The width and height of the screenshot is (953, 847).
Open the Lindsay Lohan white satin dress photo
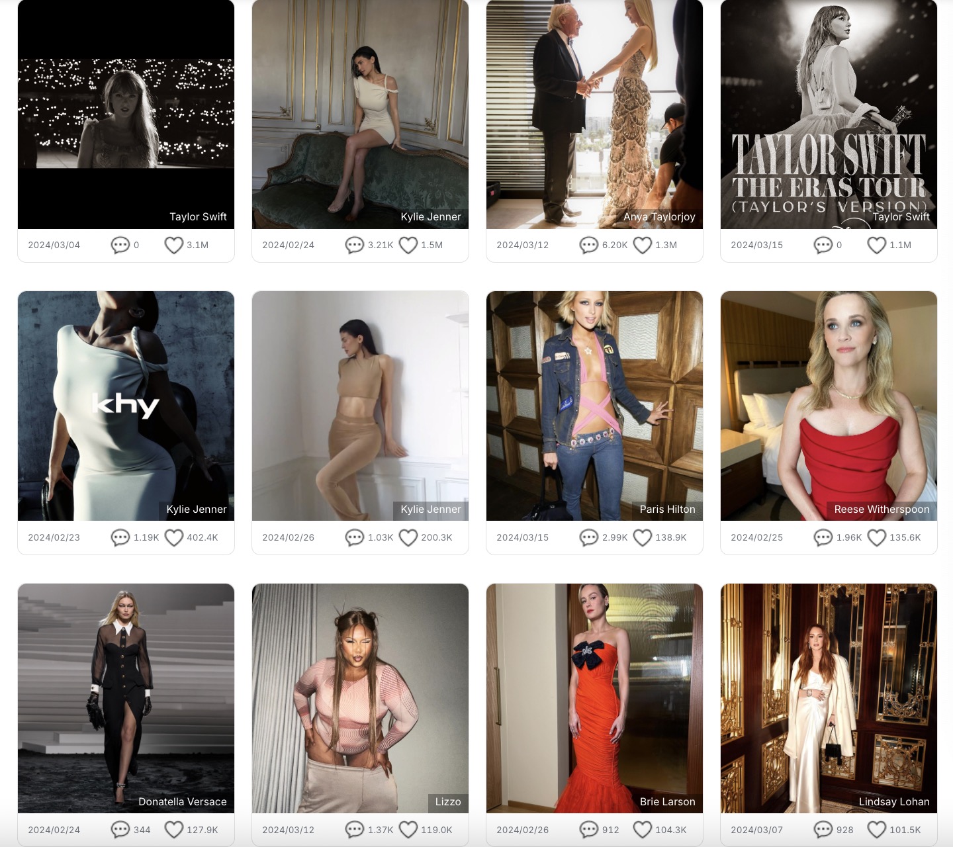(x=829, y=698)
